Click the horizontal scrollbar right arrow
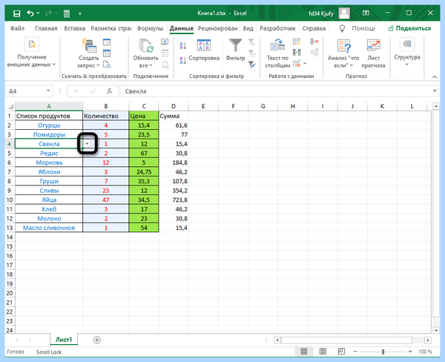The width and height of the screenshot is (445, 362). point(428,340)
